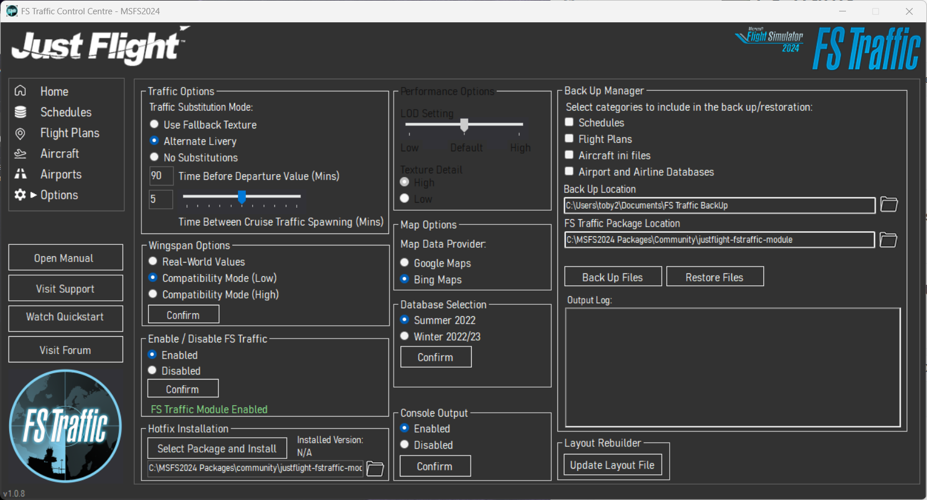Click the Flight Simulator 2024 logo
This screenshot has height=500, width=927.
point(770,40)
